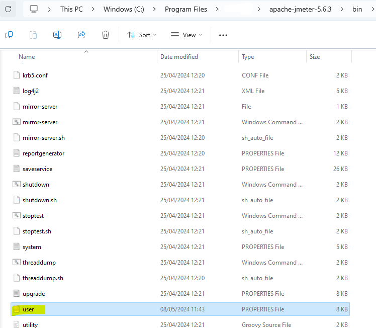Select the saveservice properties file icon
This screenshot has width=376, height=328.
click(x=16, y=169)
